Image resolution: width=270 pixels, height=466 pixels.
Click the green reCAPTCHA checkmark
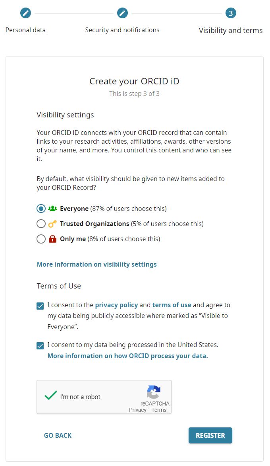(x=50, y=396)
